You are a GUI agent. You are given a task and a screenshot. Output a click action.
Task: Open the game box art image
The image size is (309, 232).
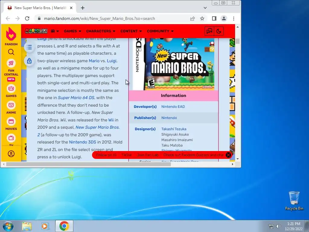[174, 64]
